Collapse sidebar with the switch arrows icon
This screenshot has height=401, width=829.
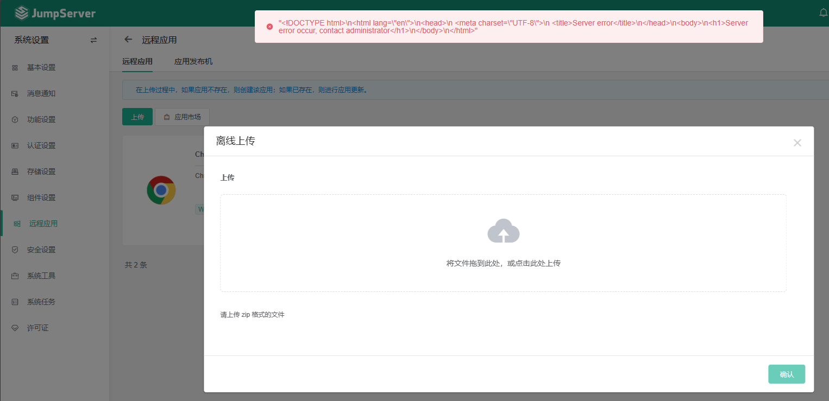(93, 40)
